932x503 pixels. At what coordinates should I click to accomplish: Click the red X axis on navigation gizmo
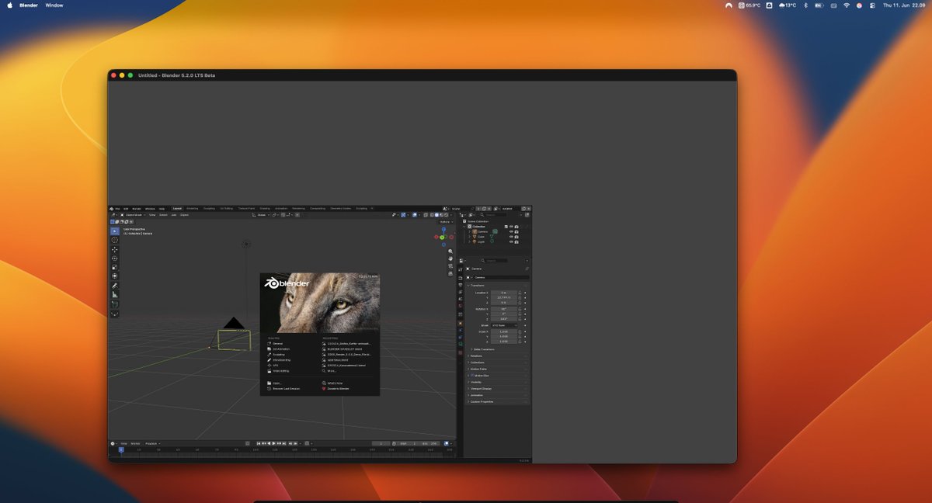pos(436,237)
